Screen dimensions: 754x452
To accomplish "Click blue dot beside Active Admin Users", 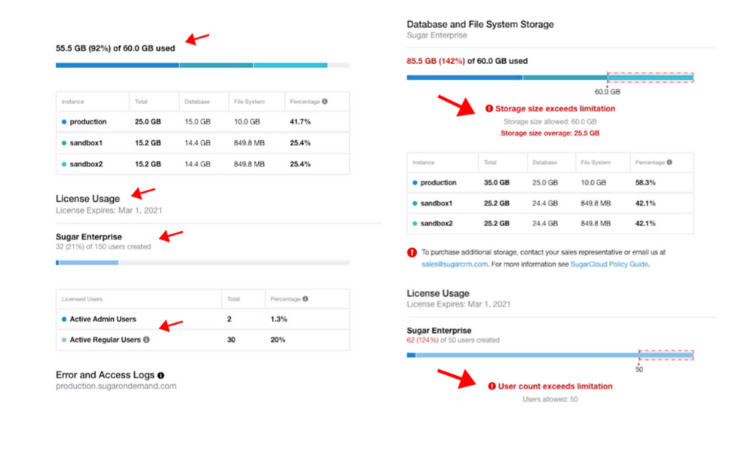I will pyautogui.click(x=64, y=319).
